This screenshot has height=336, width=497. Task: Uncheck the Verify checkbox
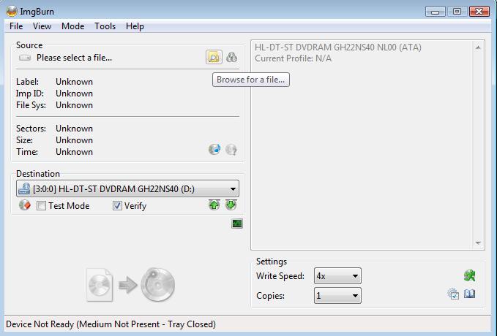click(117, 206)
